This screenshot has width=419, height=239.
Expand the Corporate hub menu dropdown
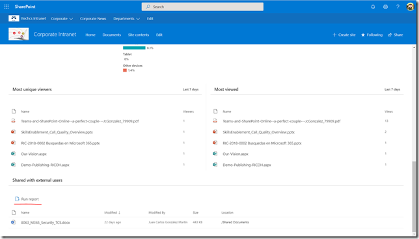coord(71,19)
